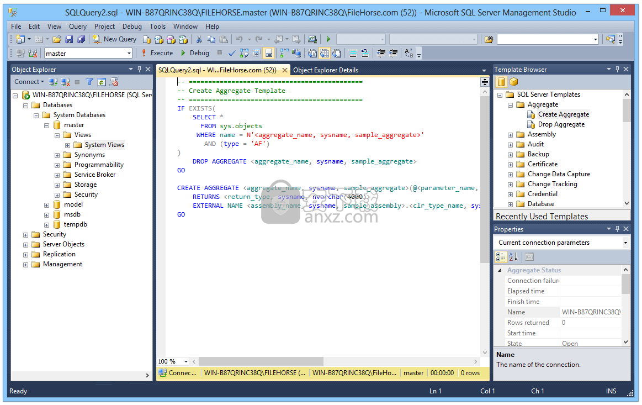Open the Connect dropdown in Object Explorer

(x=29, y=82)
